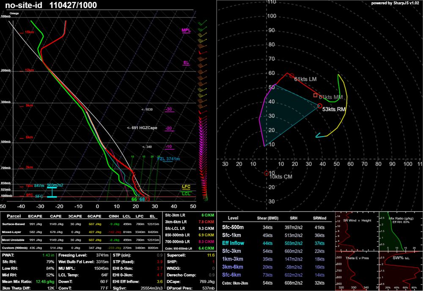
Task: Click the "7.8 C/KM" lapse rate value
Action: pos(206,222)
